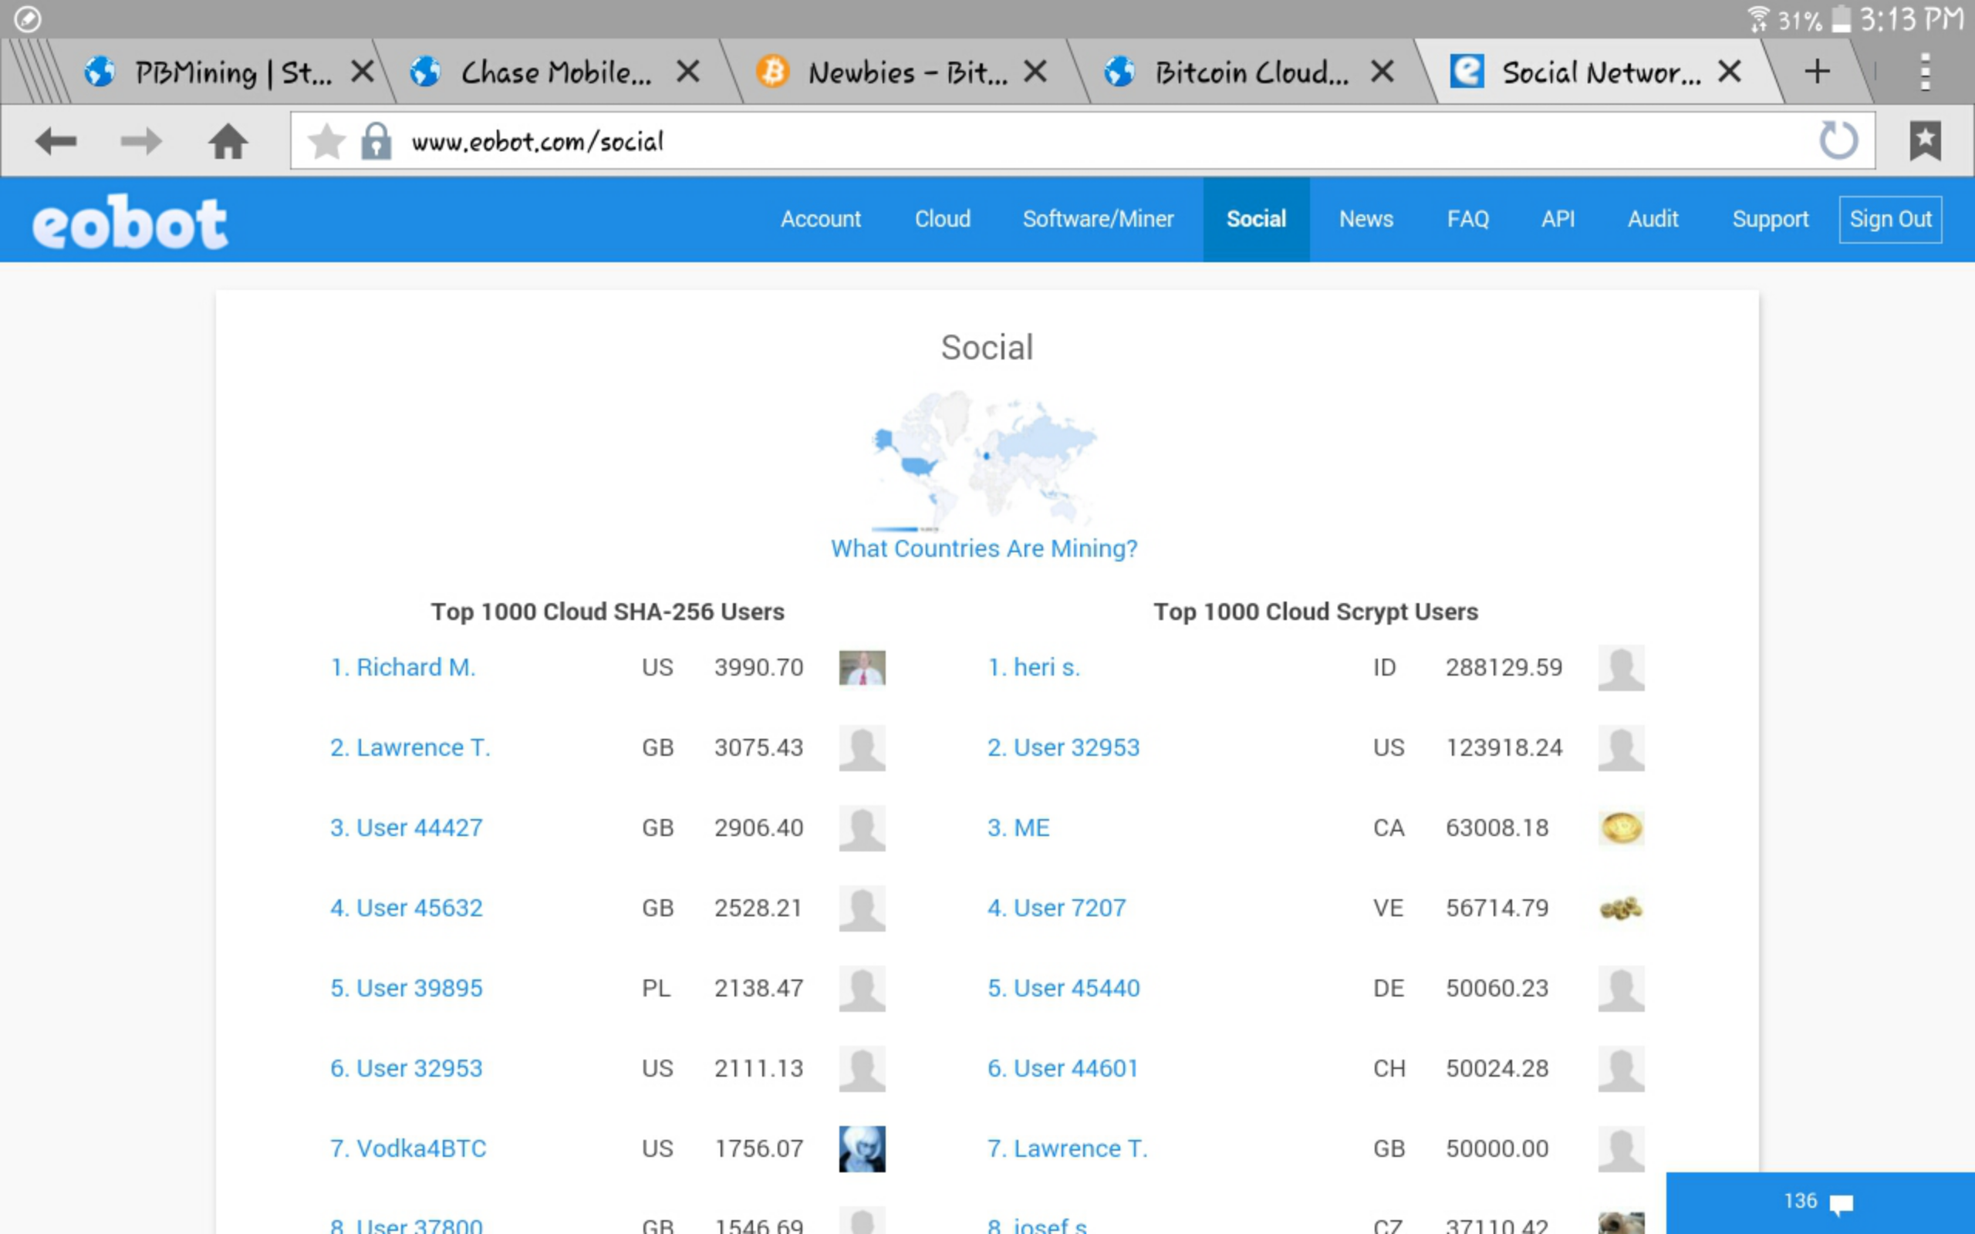Reload the eobot social page
This screenshot has width=1975, height=1234.
[1838, 140]
